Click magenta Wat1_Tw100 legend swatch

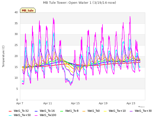pos(36,115)
